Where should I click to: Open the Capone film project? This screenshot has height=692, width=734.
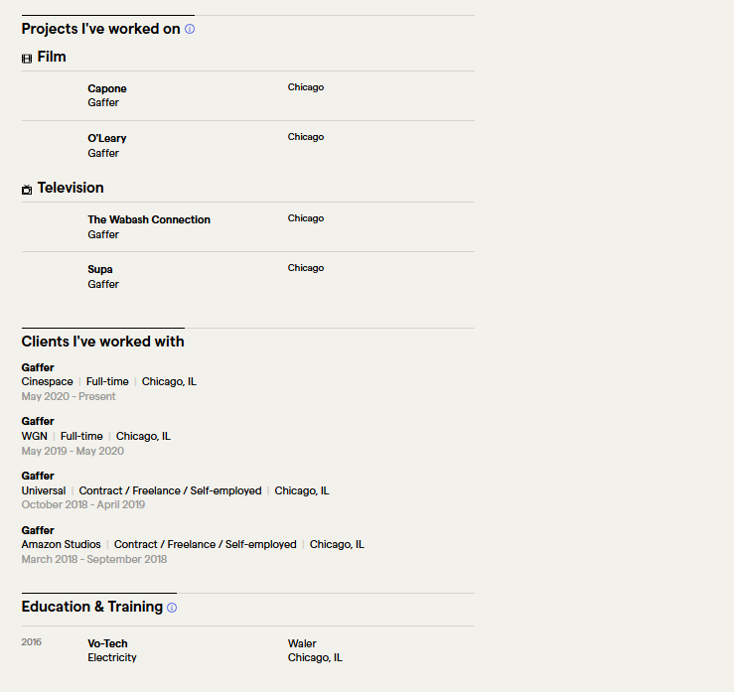point(107,88)
